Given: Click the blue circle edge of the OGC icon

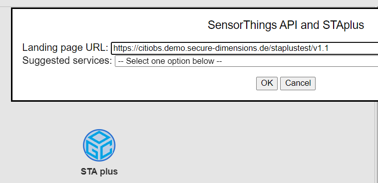Looking at the screenshot, I should (84, 146).
